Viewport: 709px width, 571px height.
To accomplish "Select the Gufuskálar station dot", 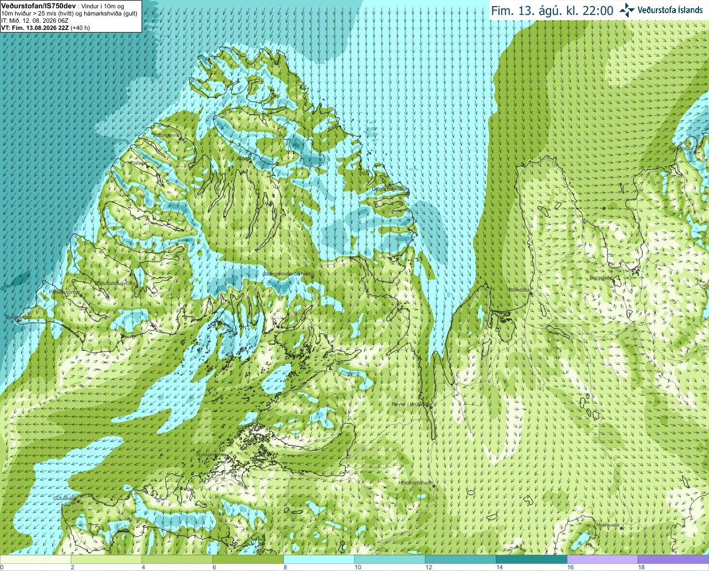I will pos(78,502).
